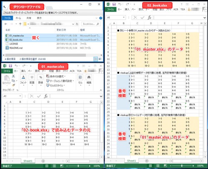This screenshot has height=169, width=208.
Task: Open 条件付き書式 menu in 01_master.xlsx
Action: 56,76
